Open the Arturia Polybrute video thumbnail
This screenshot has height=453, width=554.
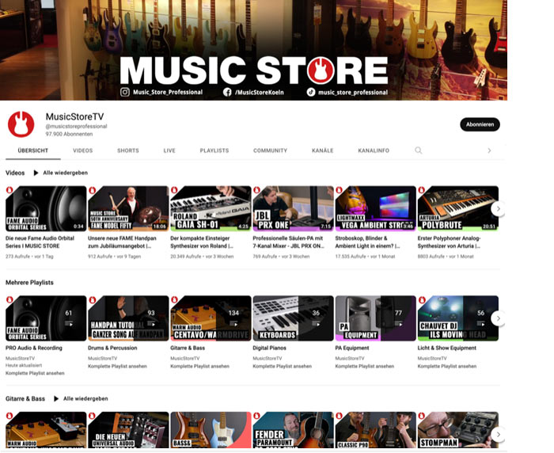(x=458, y=208)
